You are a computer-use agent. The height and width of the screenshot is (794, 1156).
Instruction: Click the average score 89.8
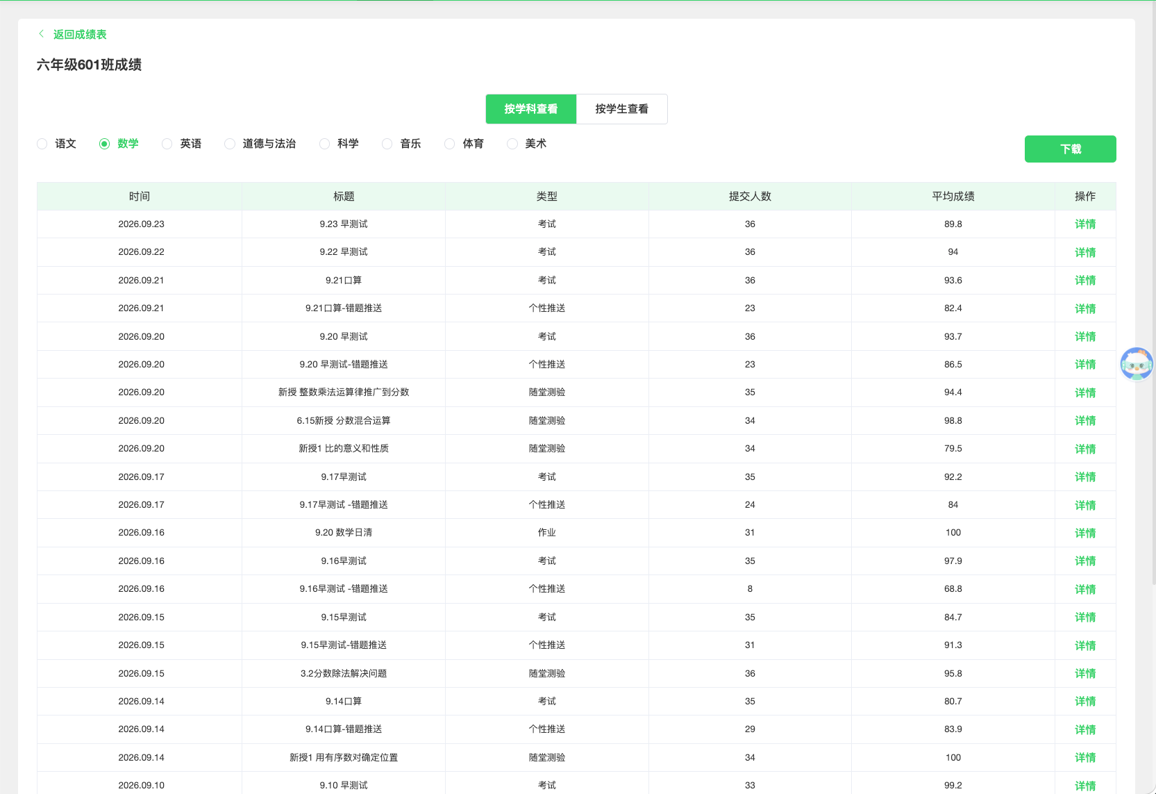coord(953,224)
